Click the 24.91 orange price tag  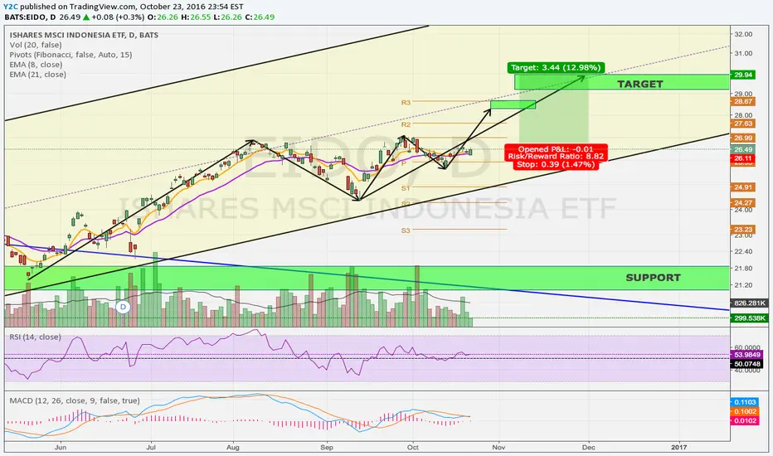click(x=743, y=187)
